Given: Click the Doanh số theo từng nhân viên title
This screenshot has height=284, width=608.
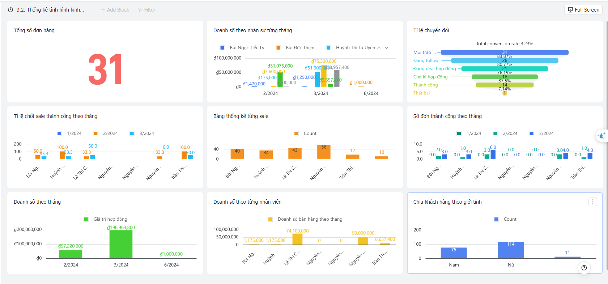Looking at the screenshot, I should [x=247, y=202].
